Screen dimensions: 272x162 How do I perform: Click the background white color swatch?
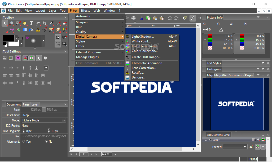pos(14,44)
